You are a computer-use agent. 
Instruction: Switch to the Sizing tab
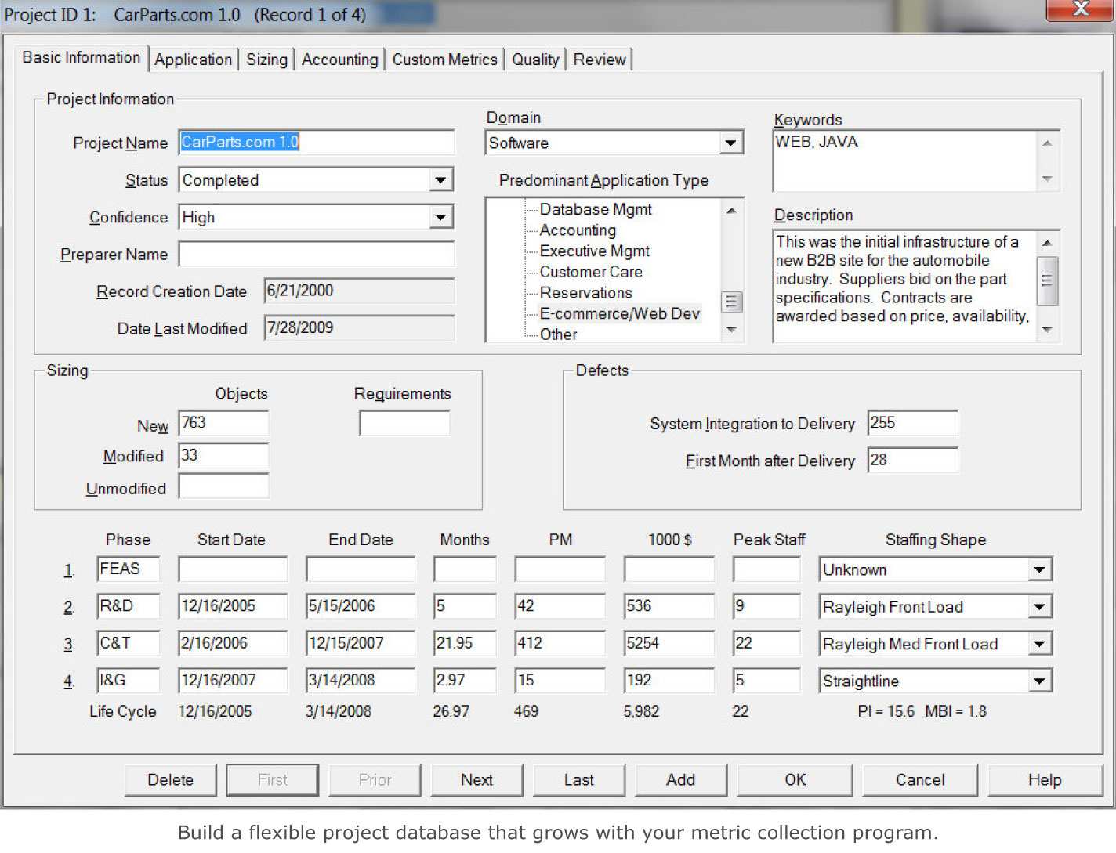pyautogui.click(x=266, y=59)
